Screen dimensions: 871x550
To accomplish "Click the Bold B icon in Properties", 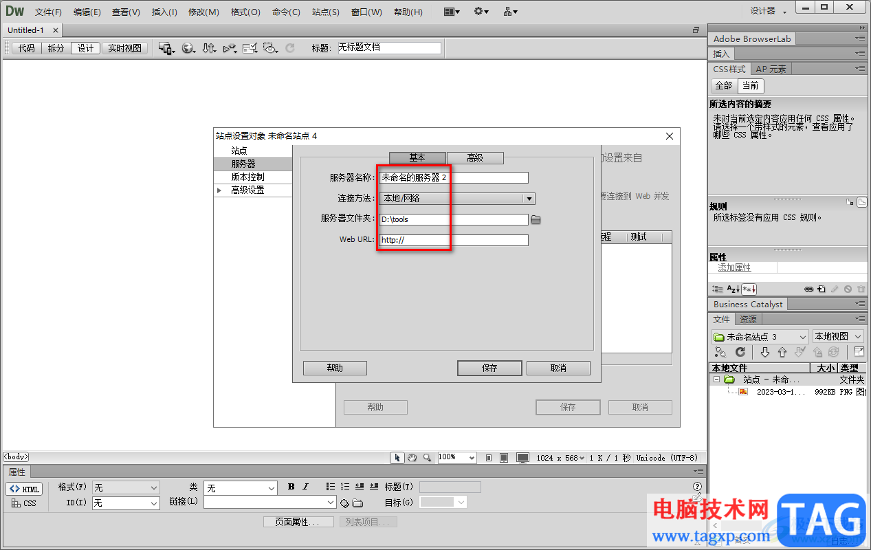I will tap(291, 487).
